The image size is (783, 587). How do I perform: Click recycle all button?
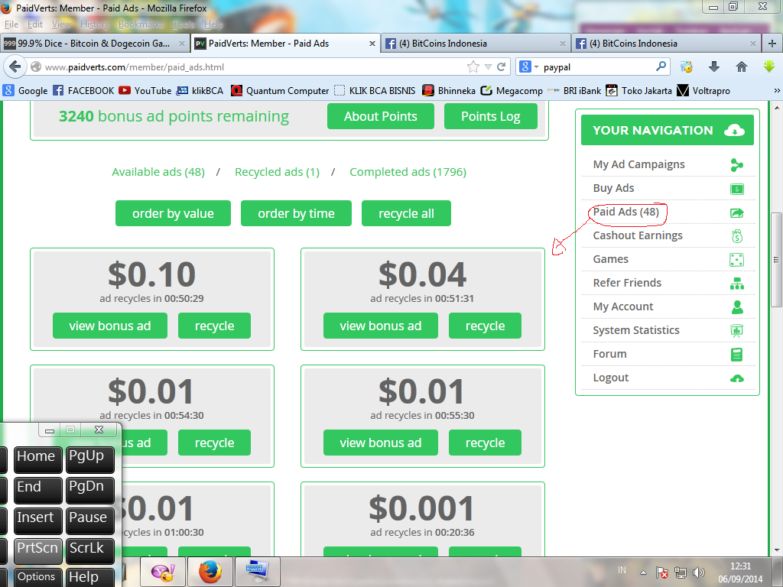pyautogui.click(x=406, y=213)
